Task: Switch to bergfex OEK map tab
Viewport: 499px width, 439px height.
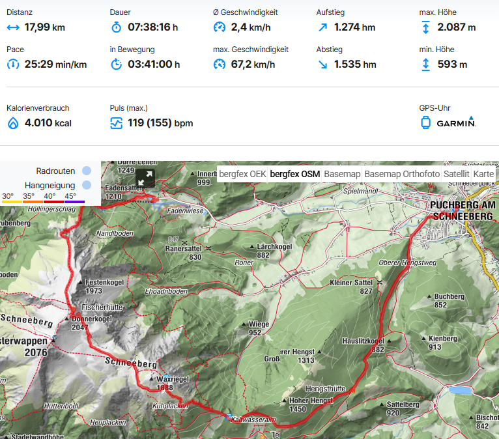Action: point(242,174)
